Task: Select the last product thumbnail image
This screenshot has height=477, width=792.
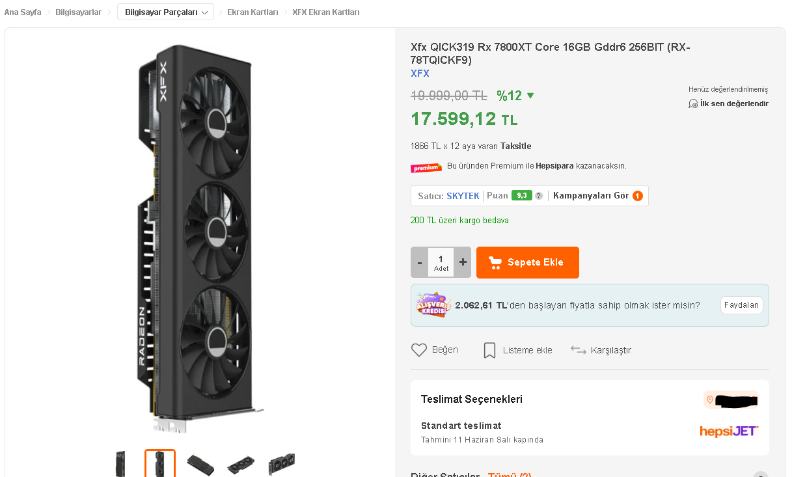Action: click(281, 463)
